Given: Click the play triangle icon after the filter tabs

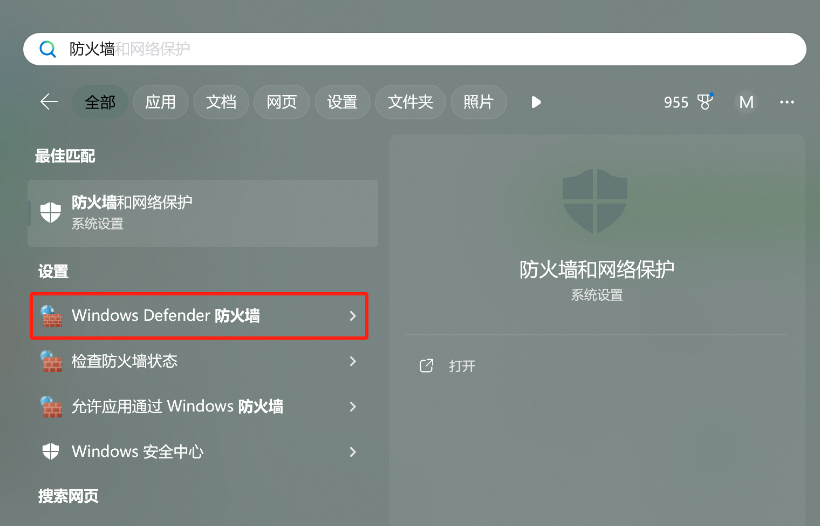Looking at the screenshot, I should (536, 102).
